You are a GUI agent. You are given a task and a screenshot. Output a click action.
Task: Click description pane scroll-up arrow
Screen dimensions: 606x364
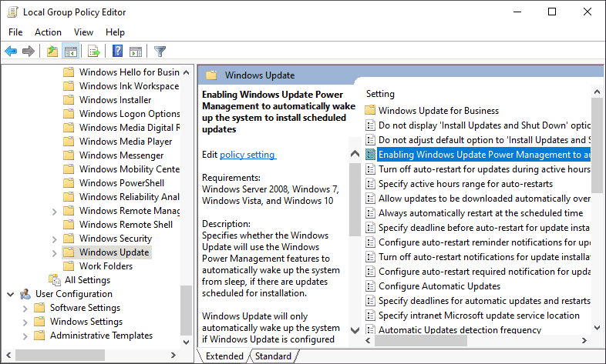(x=355, y=154)
